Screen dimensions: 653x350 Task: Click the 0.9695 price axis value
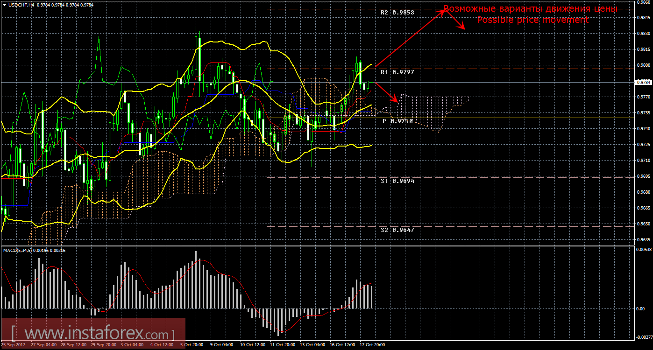tap(643, 176)
